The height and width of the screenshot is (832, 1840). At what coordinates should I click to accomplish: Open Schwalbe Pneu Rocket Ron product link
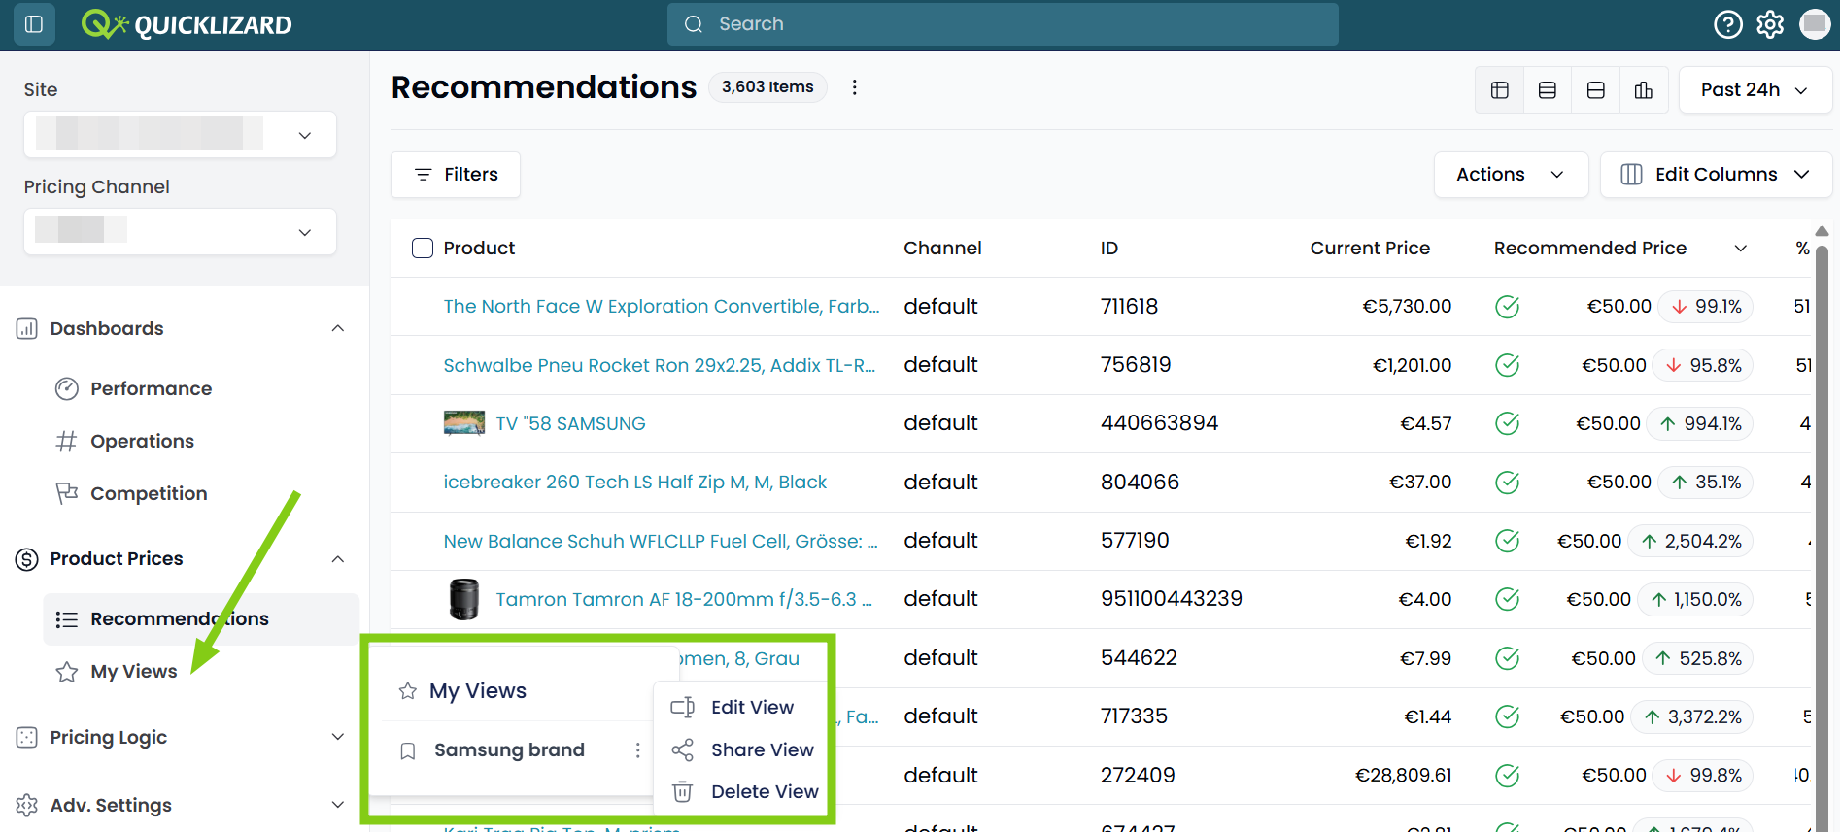click(660, 365)
